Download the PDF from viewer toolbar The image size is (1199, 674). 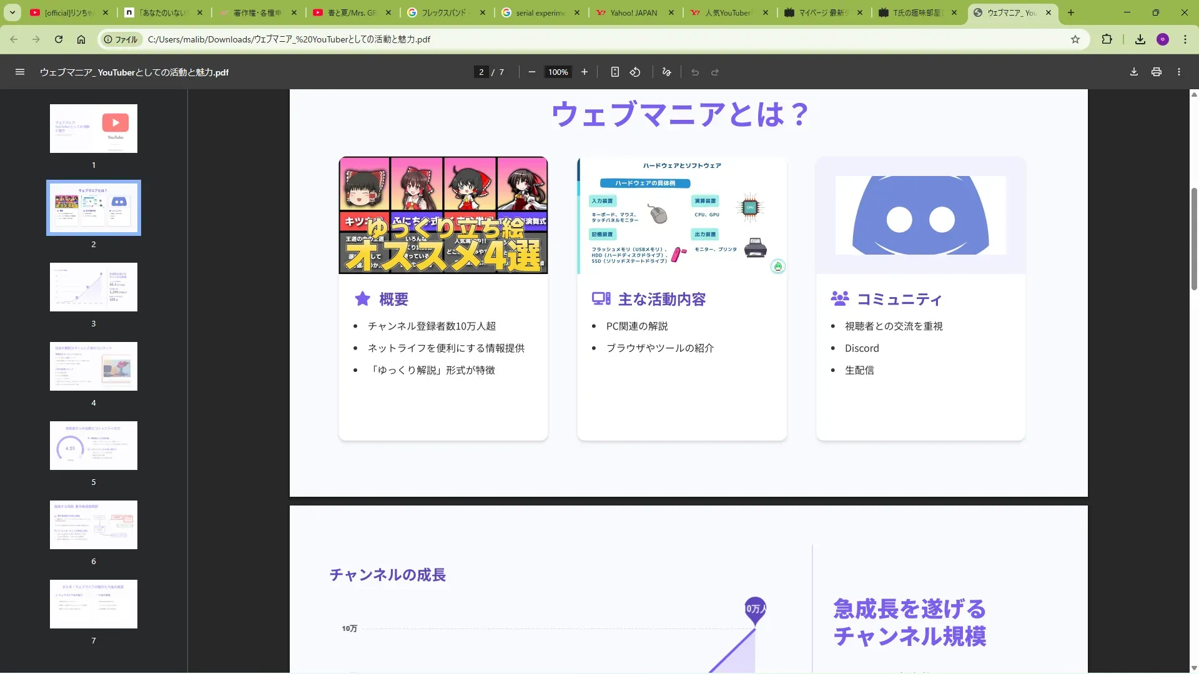click(x=1133, y=72)
